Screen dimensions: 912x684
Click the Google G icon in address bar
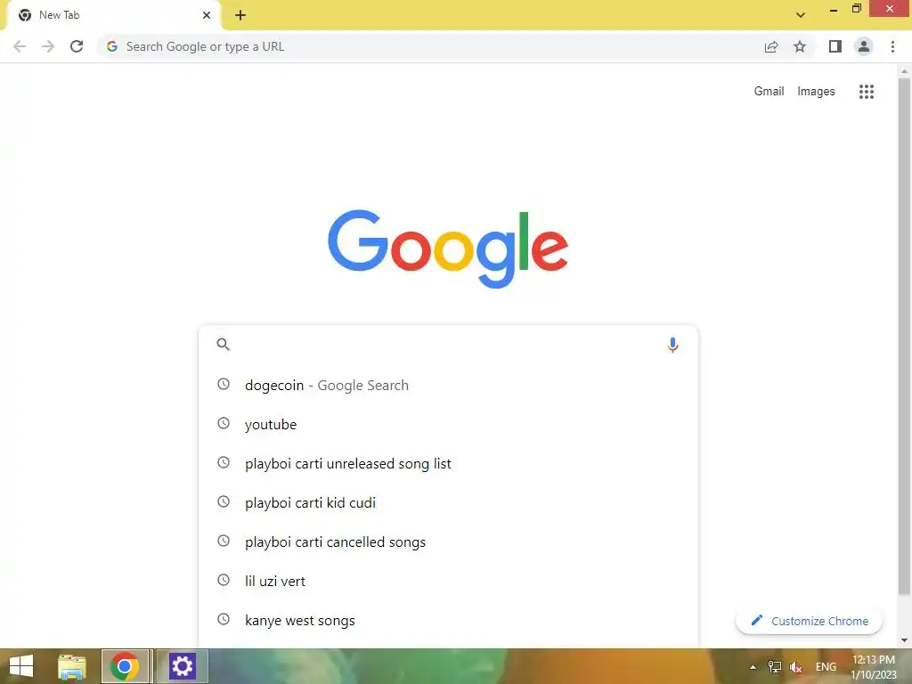click(111, 46)
